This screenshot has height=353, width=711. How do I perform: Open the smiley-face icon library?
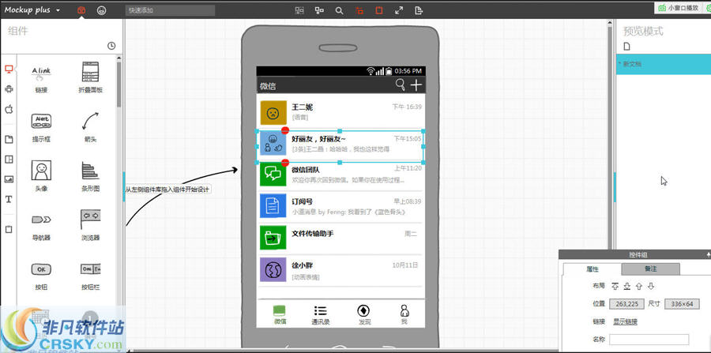tap(102, 10)
